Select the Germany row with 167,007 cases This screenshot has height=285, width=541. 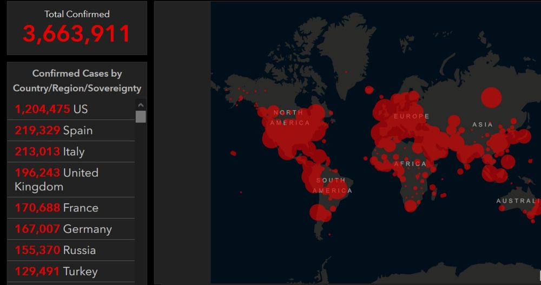(x=71, y=229)
